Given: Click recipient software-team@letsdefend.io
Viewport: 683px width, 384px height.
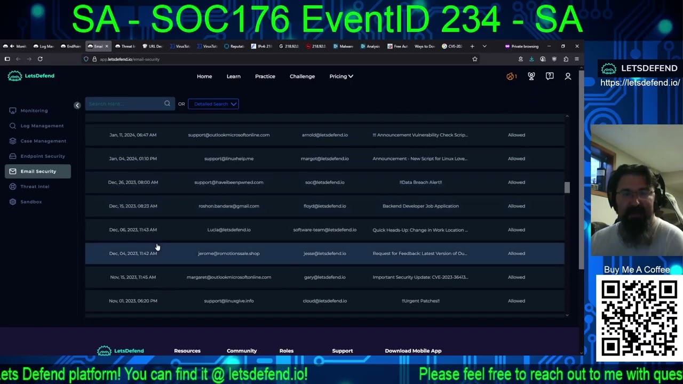Looking at the screenshot, I should 324,230.
